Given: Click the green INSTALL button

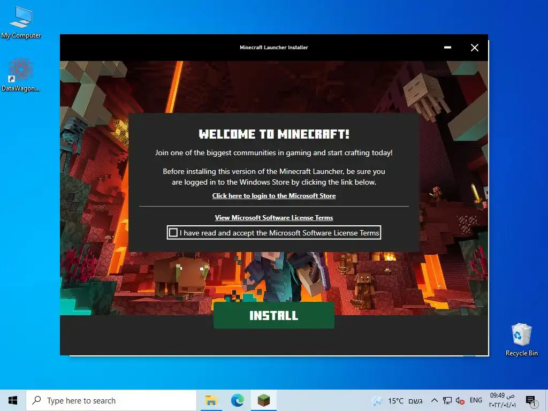Looking at the screenshot, I should pyautogui.click(x=273, y=315).
